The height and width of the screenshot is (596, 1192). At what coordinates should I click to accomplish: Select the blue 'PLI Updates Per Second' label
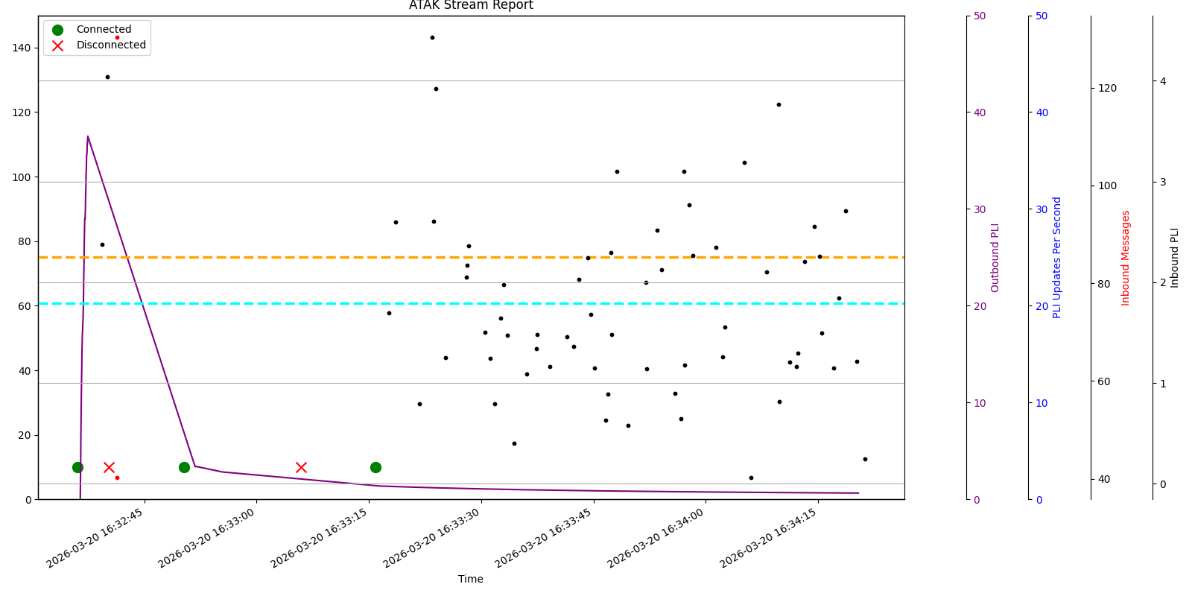click(1057, 258)
